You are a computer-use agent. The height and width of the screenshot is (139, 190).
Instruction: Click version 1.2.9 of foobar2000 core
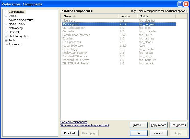click(x=123, y=46)
